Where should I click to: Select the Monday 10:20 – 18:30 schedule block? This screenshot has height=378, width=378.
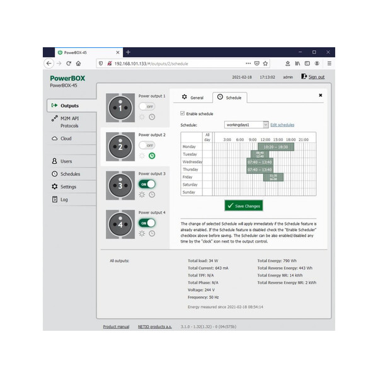275,146
